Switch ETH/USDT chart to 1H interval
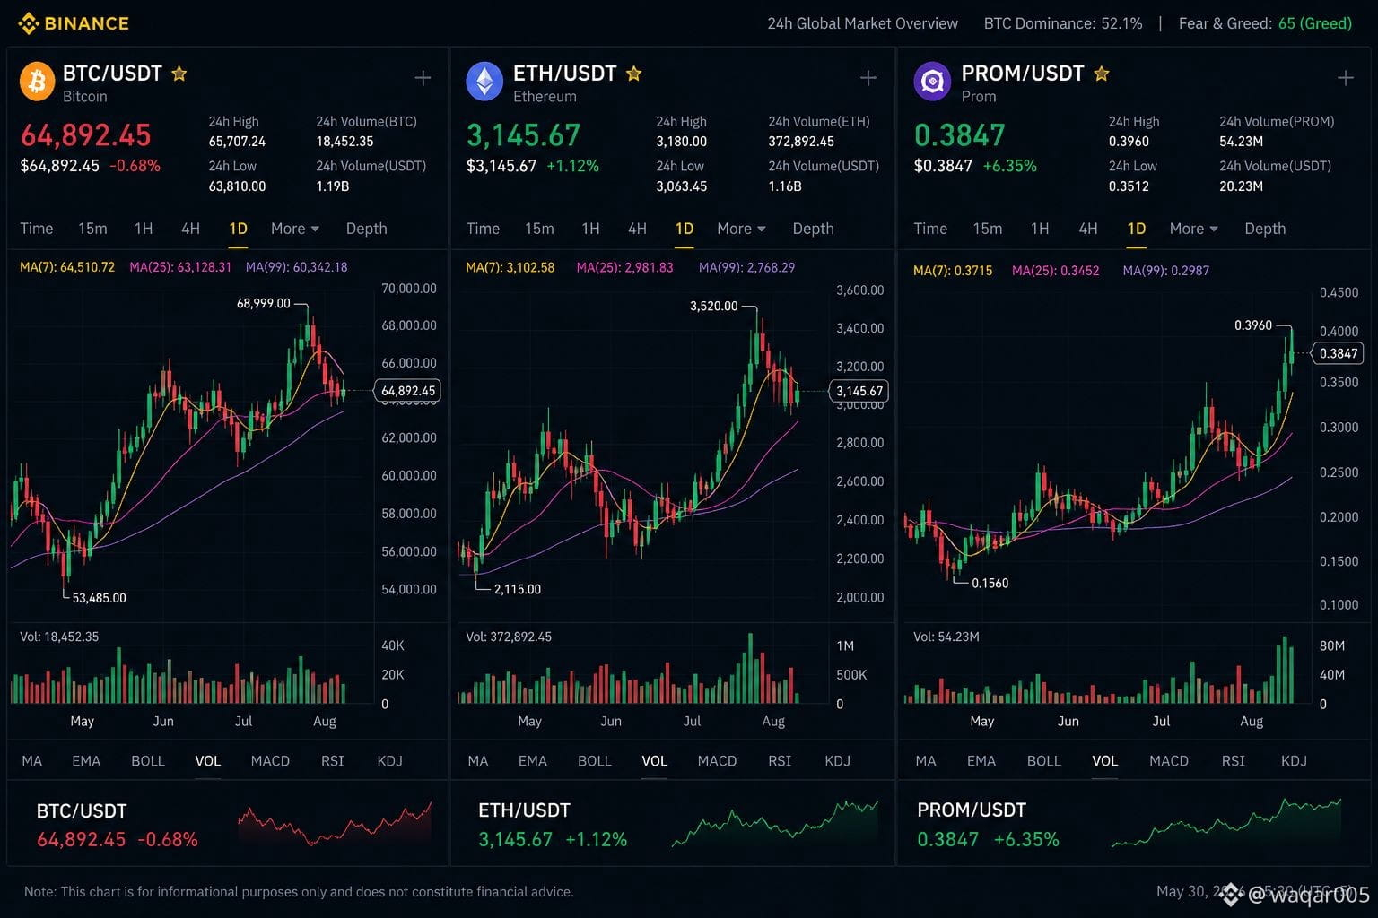This screenshot has height=918, width=1378. (x=590, y=229)
